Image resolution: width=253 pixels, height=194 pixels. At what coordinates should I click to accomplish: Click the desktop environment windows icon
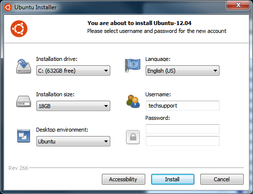click(x=24, y=136)
